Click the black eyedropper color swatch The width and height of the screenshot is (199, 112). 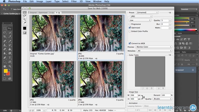coord(25,28)
